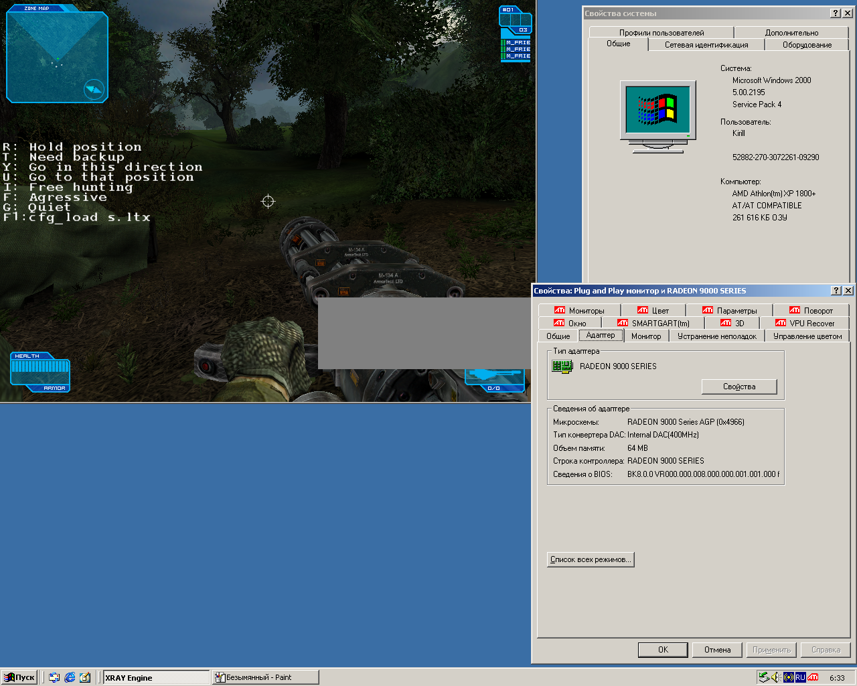The height and width of the screenshot is (686, 857).
Task: Click the product ID "52882-270-3072261-09290"
Action: 775,157
